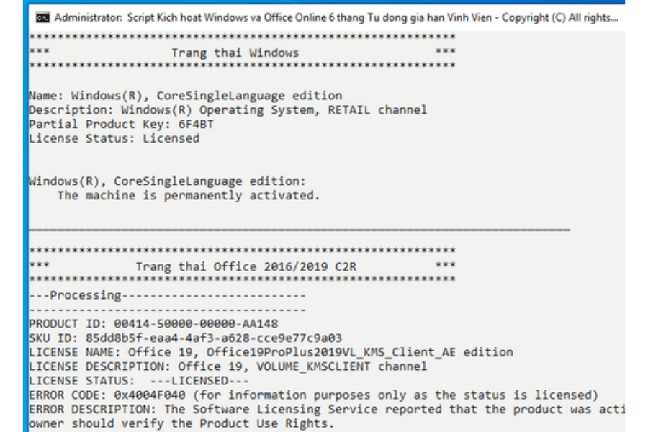
Task: Click "The machine is permanently activated." text
Action: pyautogui.click(x=188, y=195)
